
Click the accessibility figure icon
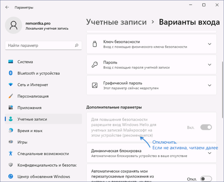point(11,154)
